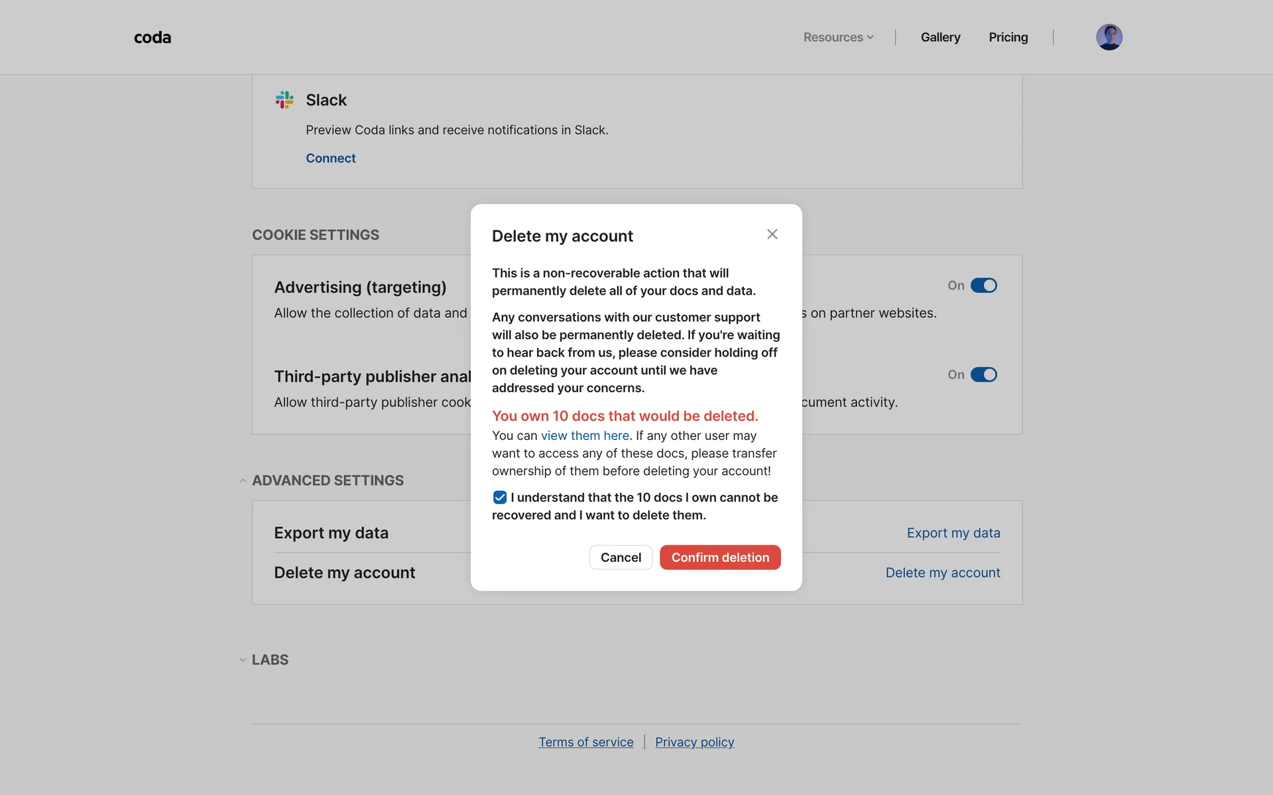The height and width of the screenshot is (795, 1273).
Task: Uncheck the docs deletion acknowledgment checkbox
Action: pyautogui.click(x=500, y=498)
